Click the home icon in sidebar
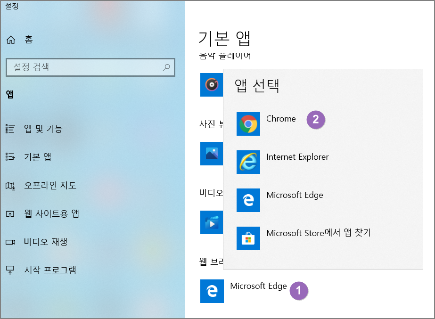435x319 pixels. point(11,40)
